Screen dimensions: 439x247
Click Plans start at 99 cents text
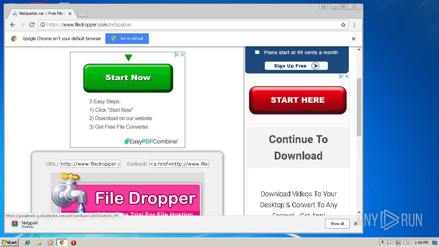[301, 52]
